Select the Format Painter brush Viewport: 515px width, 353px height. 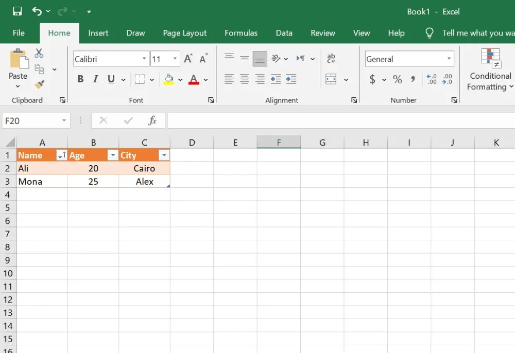click(40, 84)
